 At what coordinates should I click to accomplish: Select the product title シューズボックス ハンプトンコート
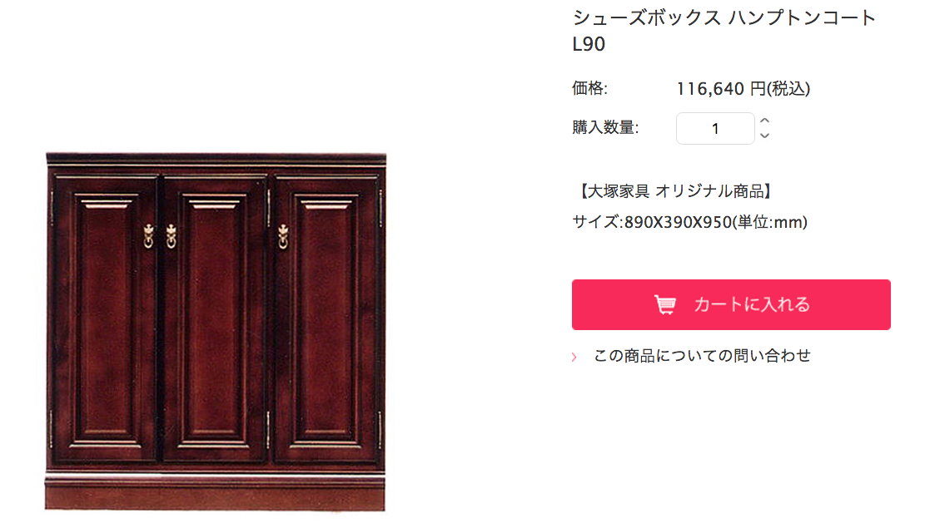pyautogui.click(x=724, y=17)
